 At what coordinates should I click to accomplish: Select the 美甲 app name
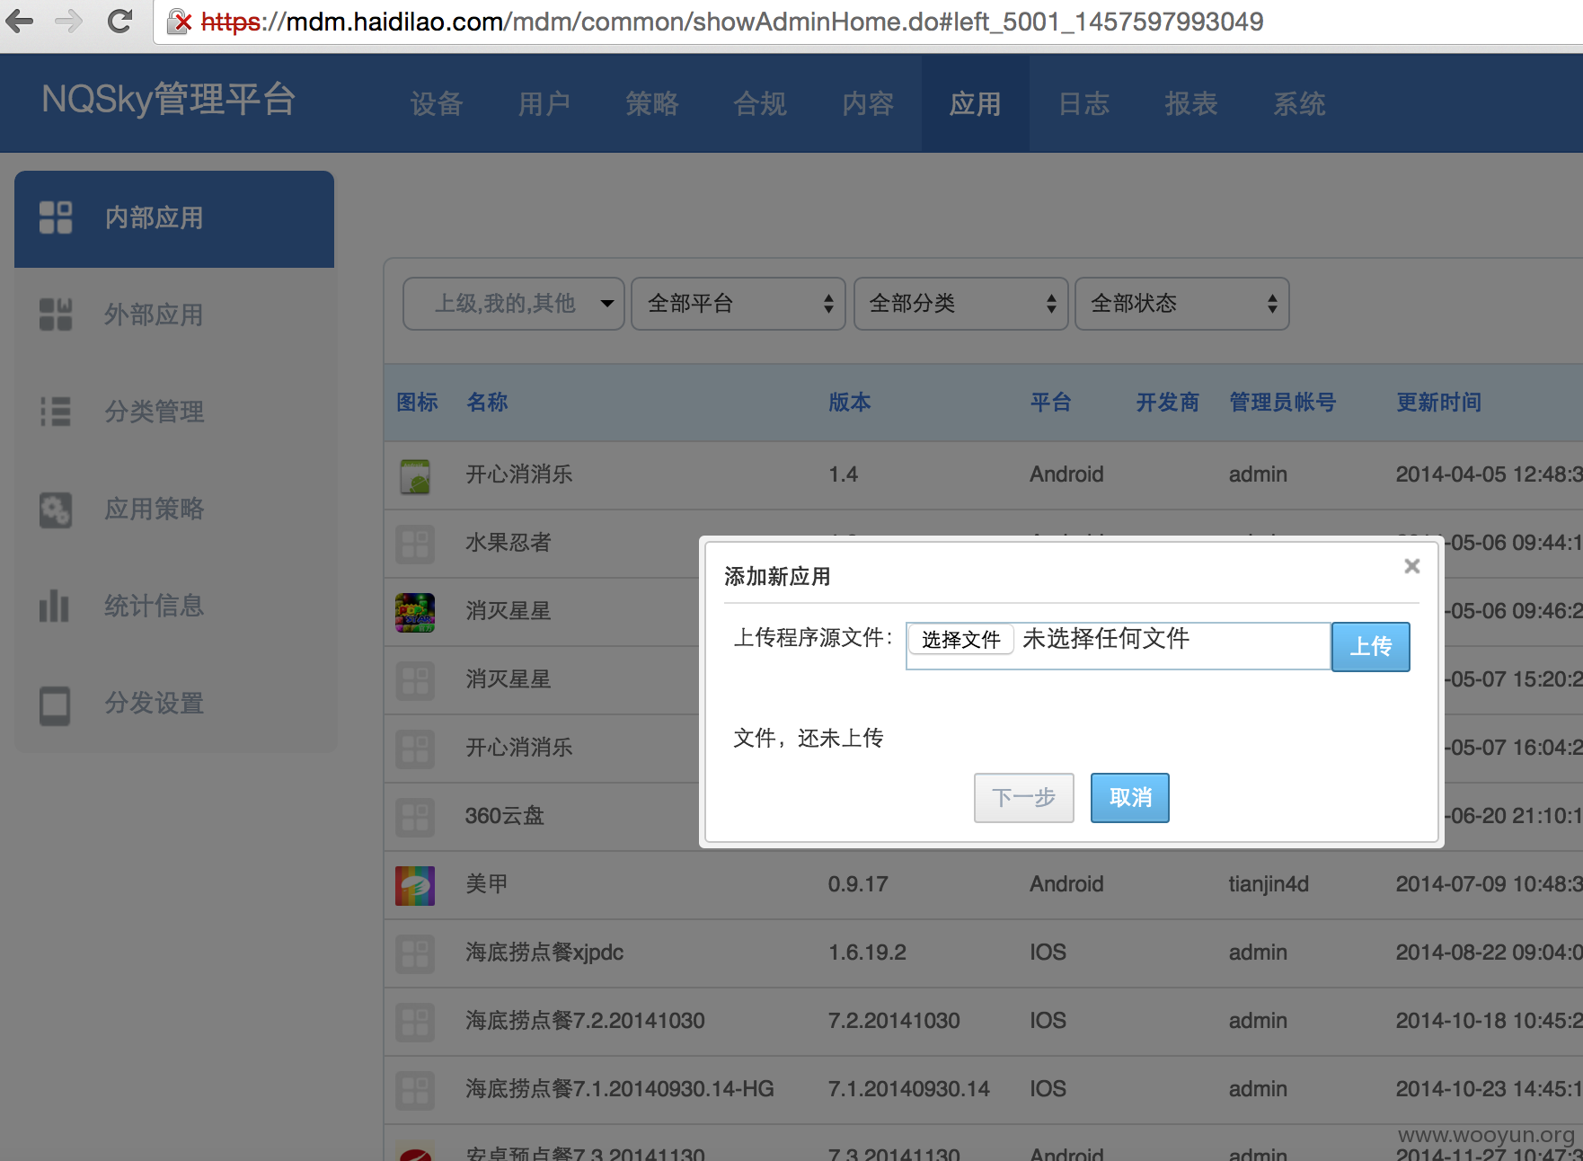click(x=486, y=884)
